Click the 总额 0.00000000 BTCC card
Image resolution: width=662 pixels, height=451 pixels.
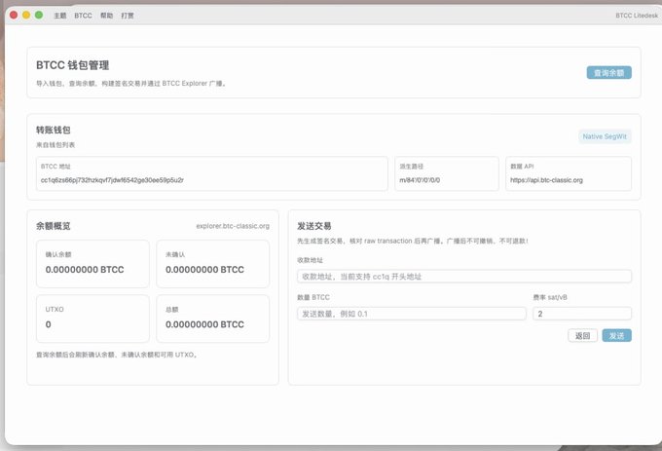213,319
